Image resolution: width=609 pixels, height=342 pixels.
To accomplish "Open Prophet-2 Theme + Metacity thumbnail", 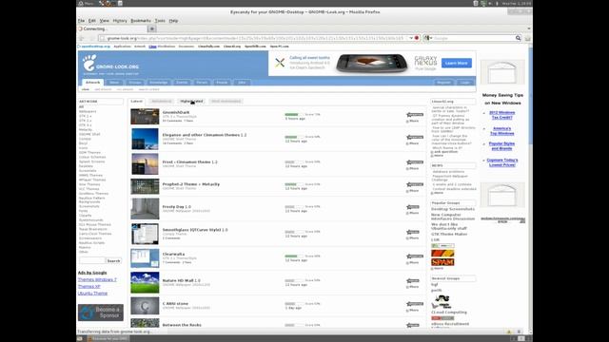I will (x=145, y=186).
